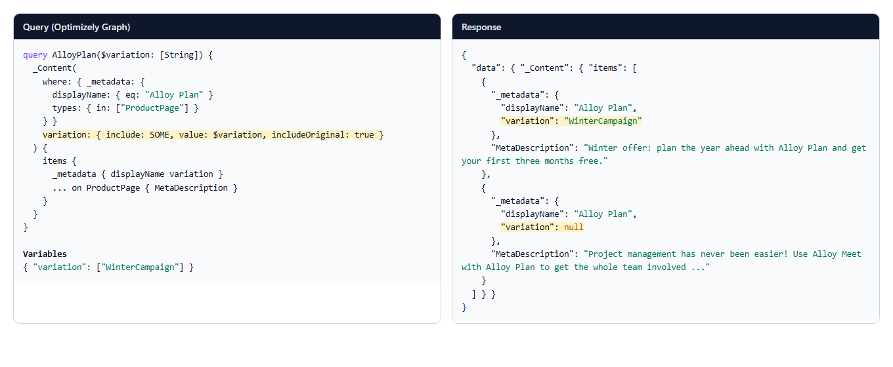Click the highlighted "variation": null line
Viewport: 893px width, 367px height.
(x=542, y=227)
